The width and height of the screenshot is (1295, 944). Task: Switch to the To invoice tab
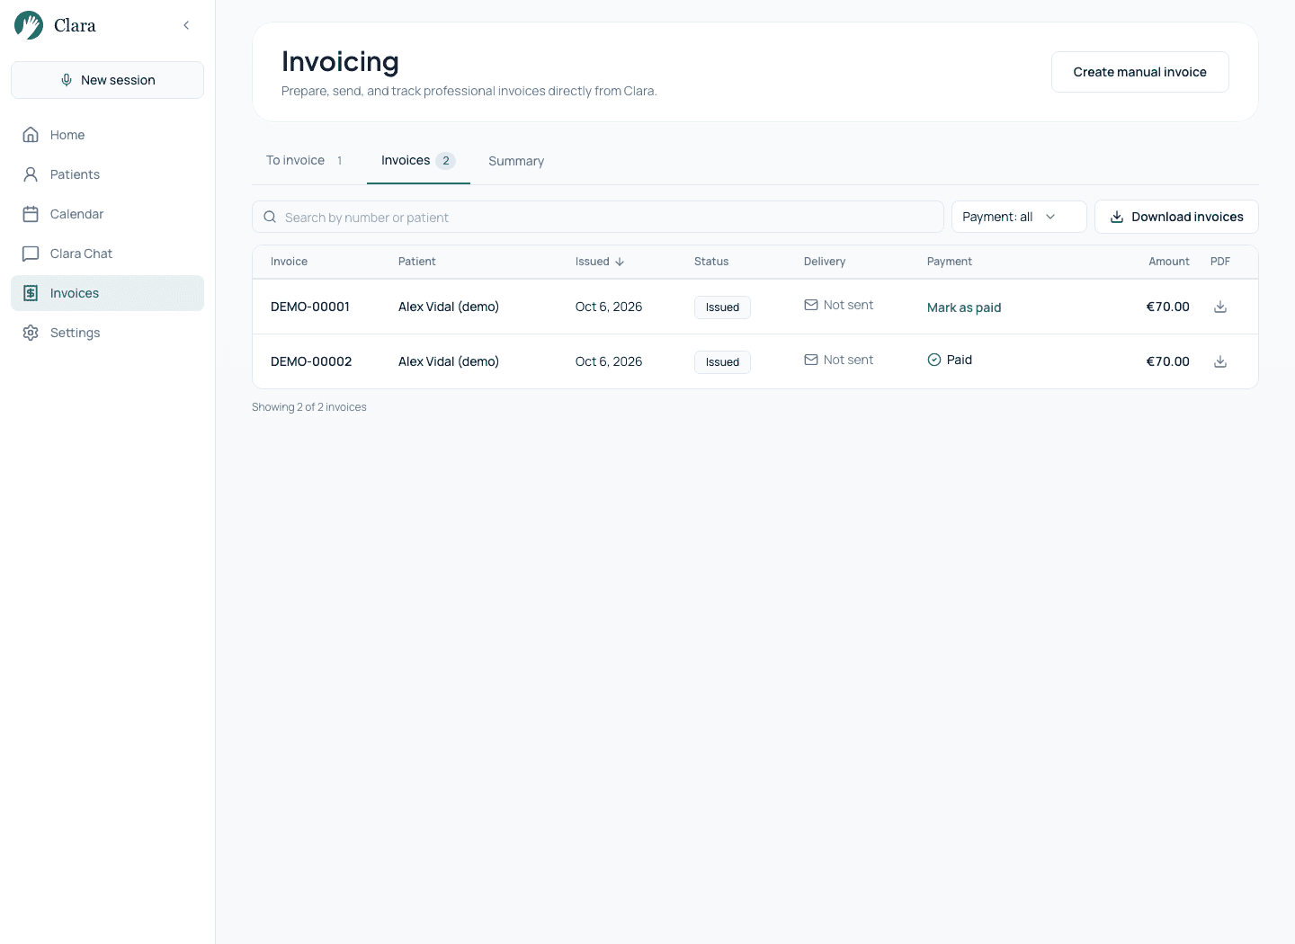tap(305, 160)
